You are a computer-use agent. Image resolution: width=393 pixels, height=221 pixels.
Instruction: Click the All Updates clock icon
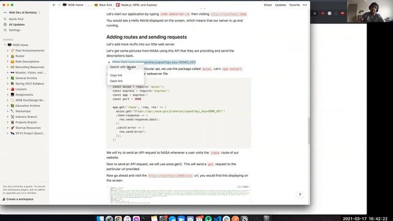[5, 25]
